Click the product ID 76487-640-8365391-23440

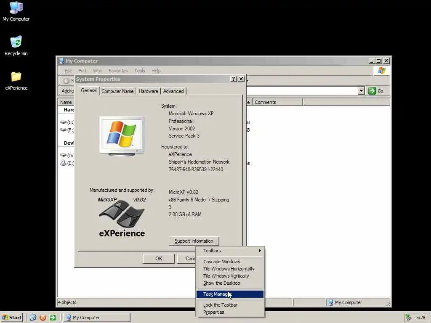196,169
